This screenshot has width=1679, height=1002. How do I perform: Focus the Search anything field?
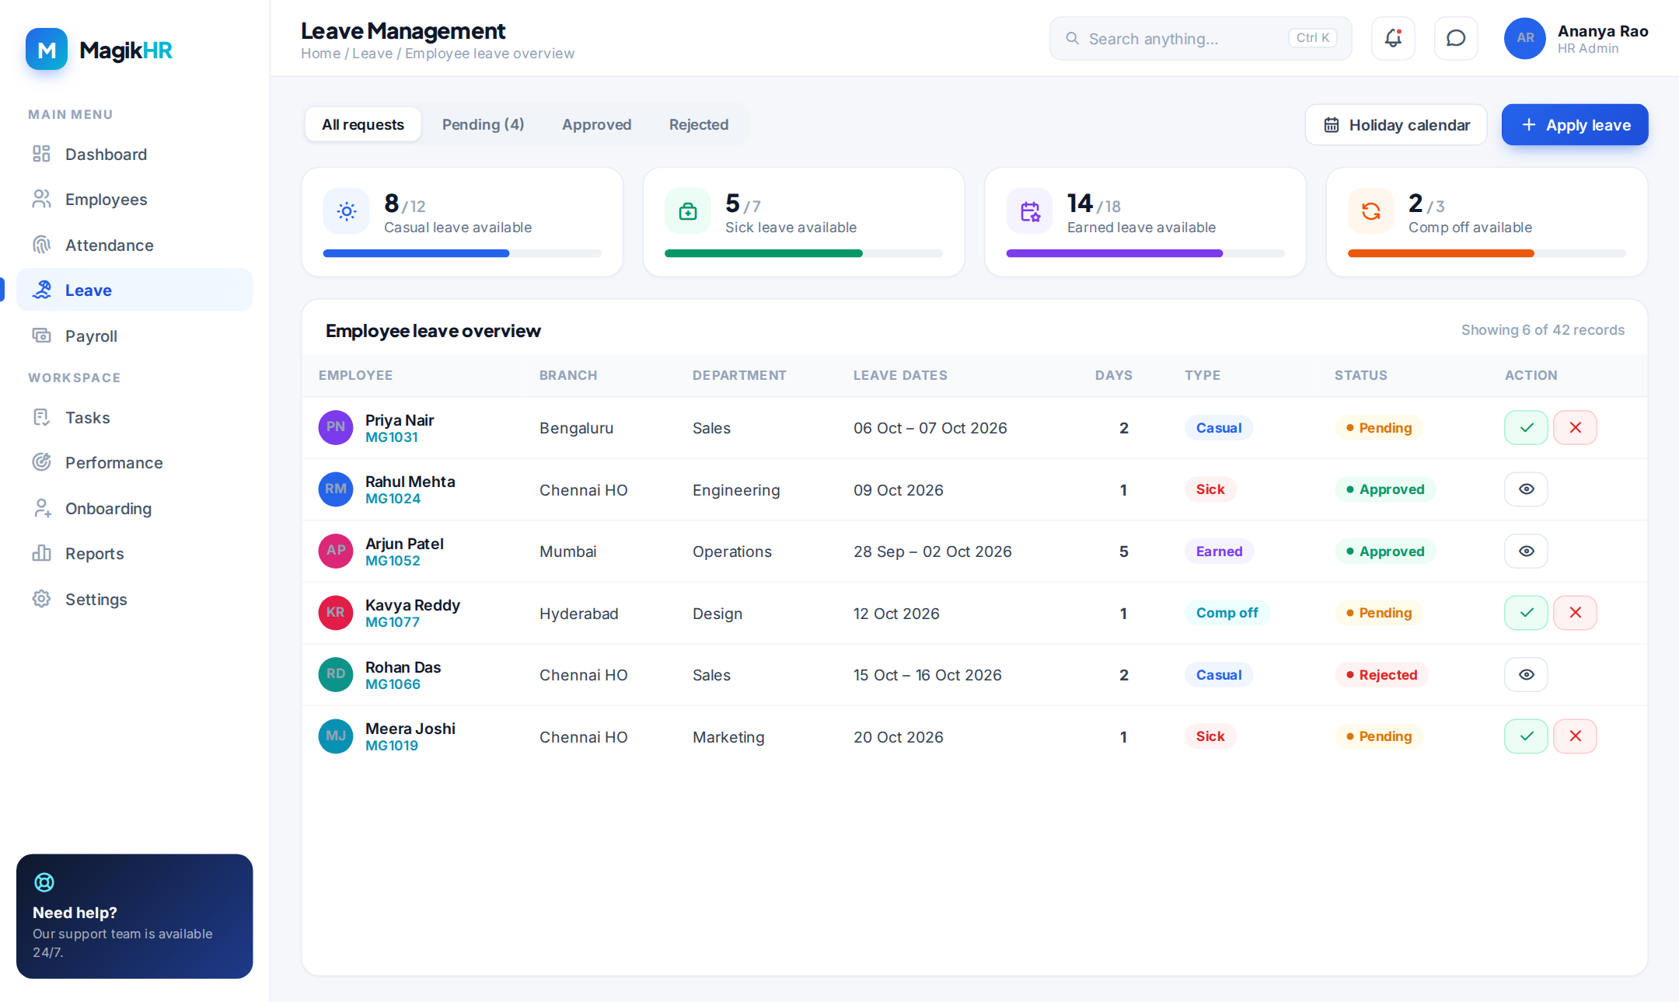point(1200,39)
